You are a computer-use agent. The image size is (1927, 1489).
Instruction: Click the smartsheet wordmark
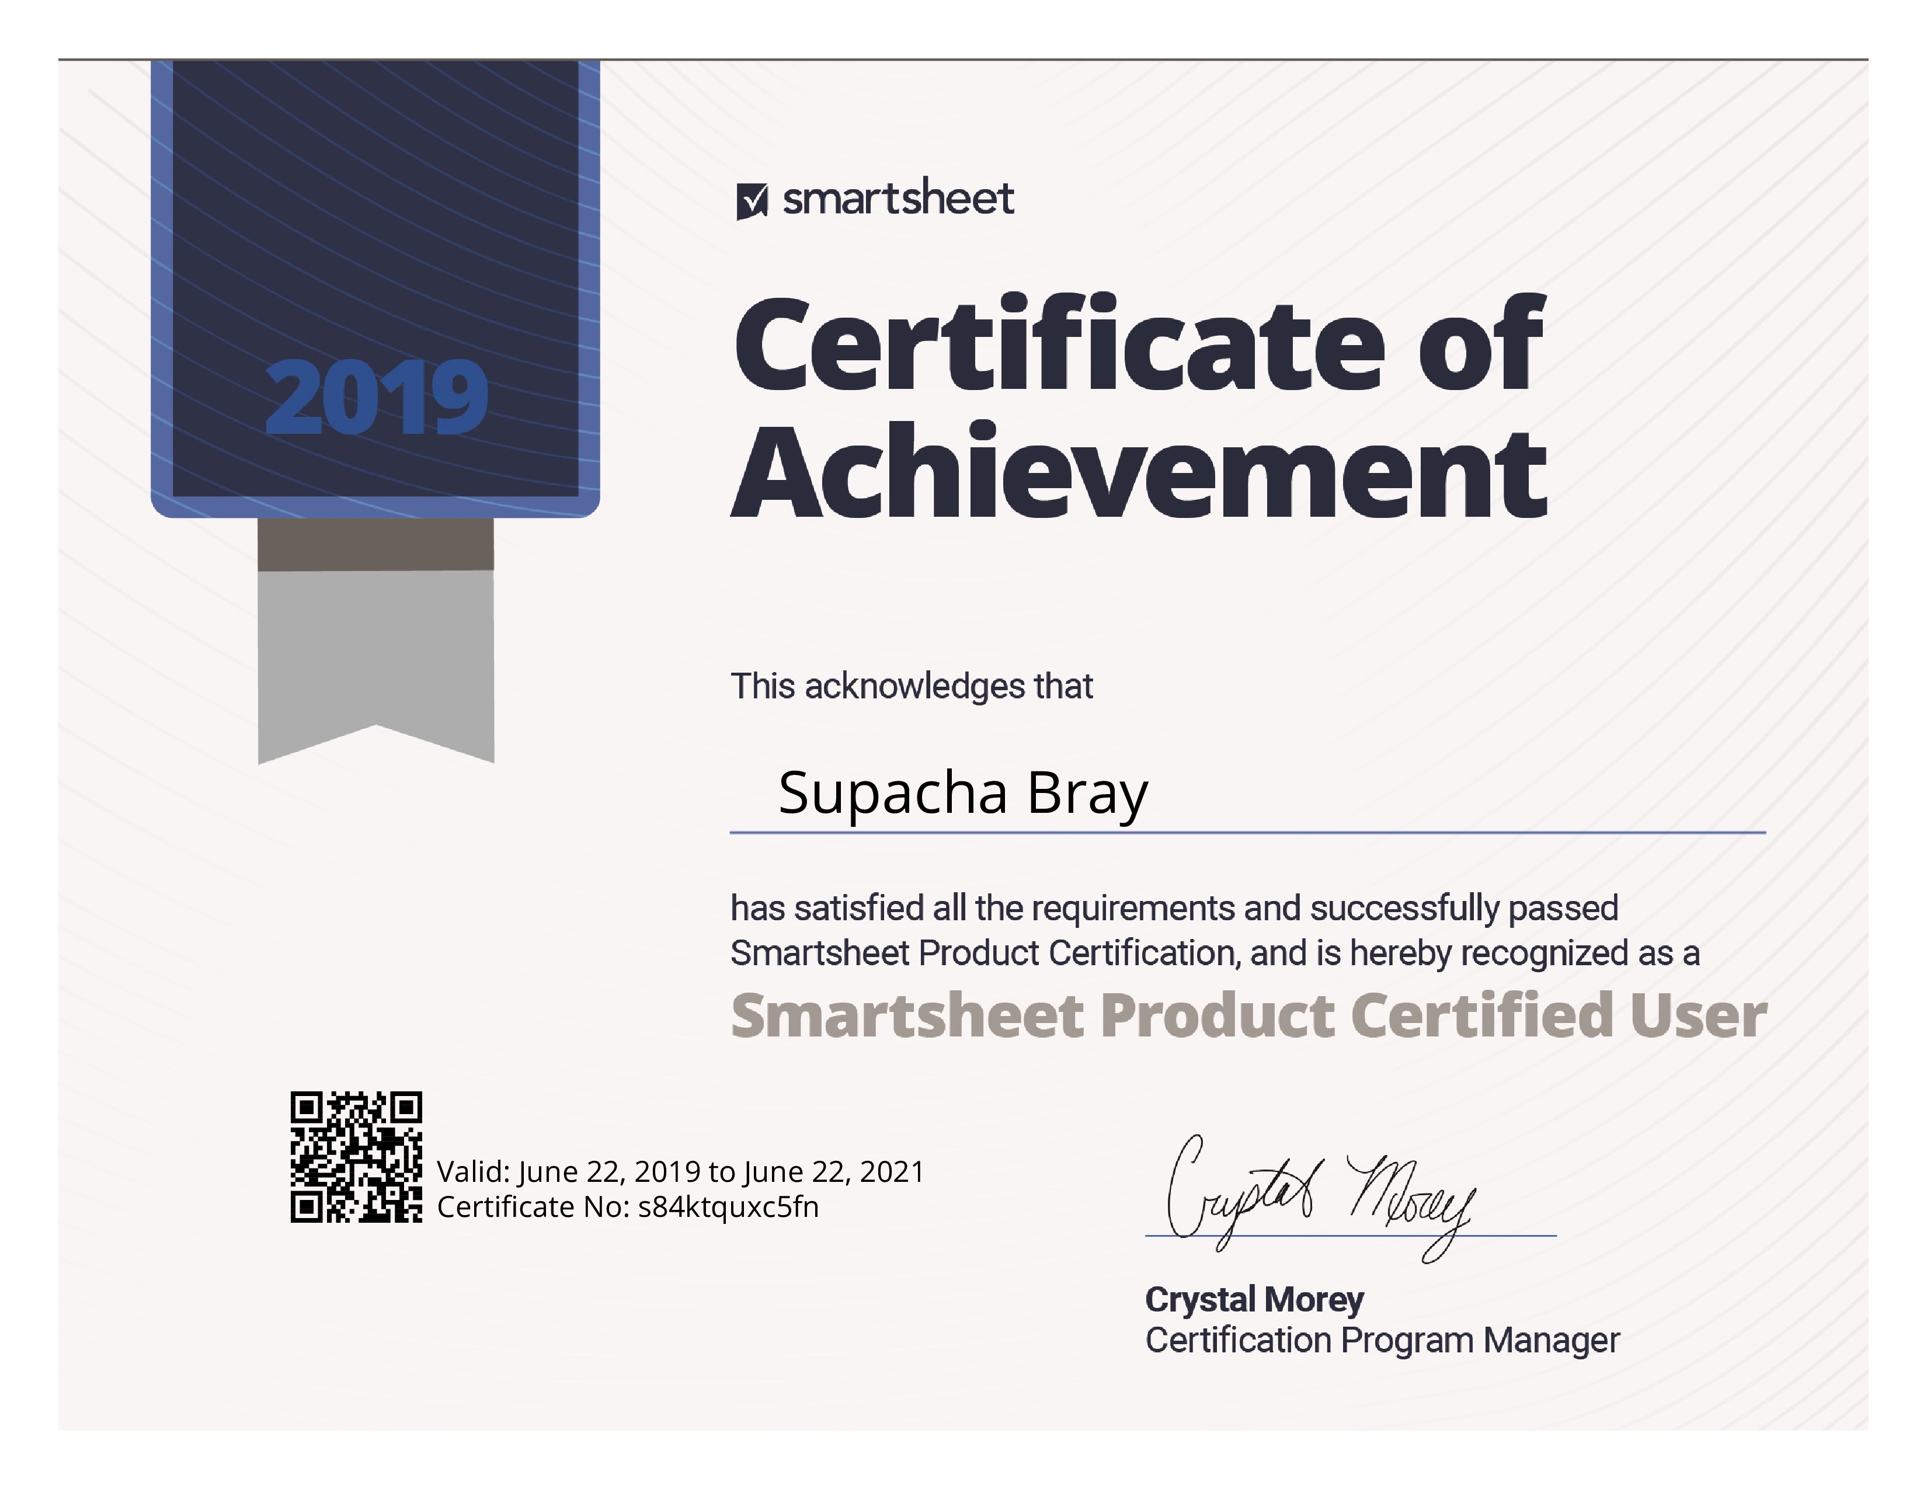(x=898, y=197)
